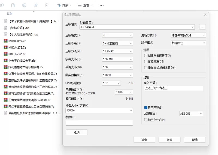
Task: Click the 输入密码 password field
Action: 174,88
